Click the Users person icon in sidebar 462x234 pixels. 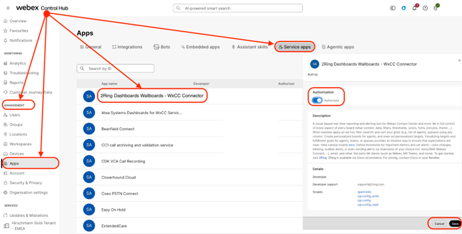tap(6, 115)
